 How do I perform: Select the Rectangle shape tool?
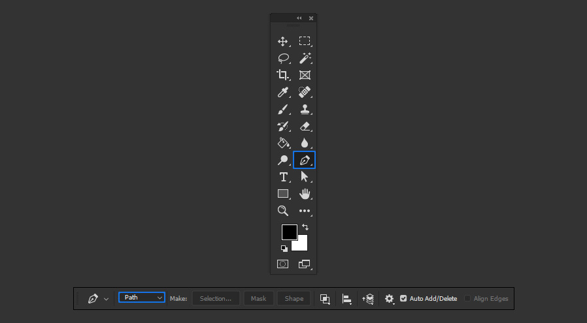(283, 194)
